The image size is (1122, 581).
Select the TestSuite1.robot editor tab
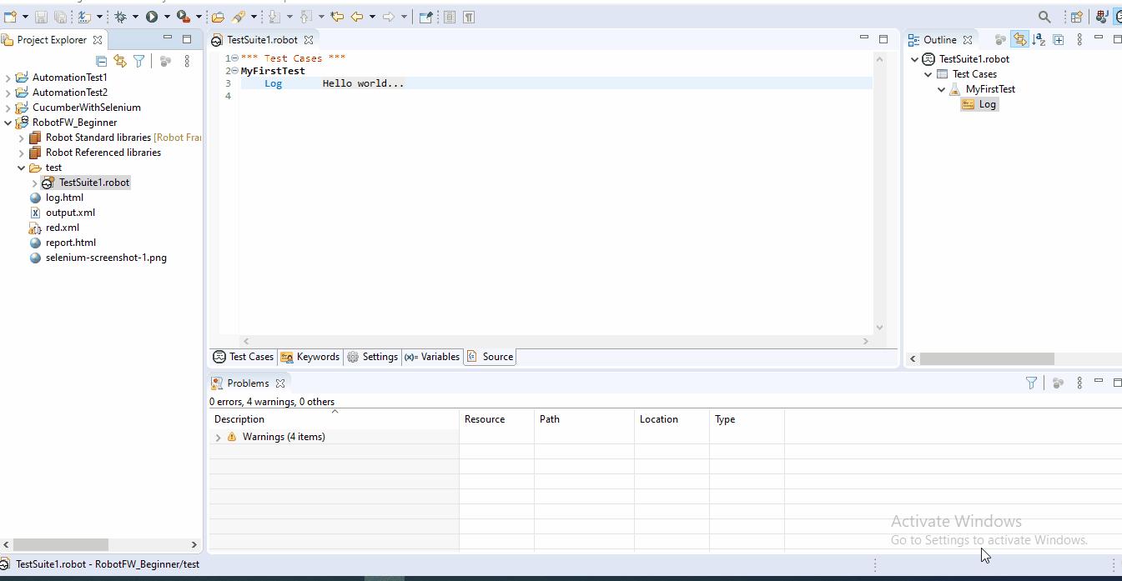pos(262,39)
